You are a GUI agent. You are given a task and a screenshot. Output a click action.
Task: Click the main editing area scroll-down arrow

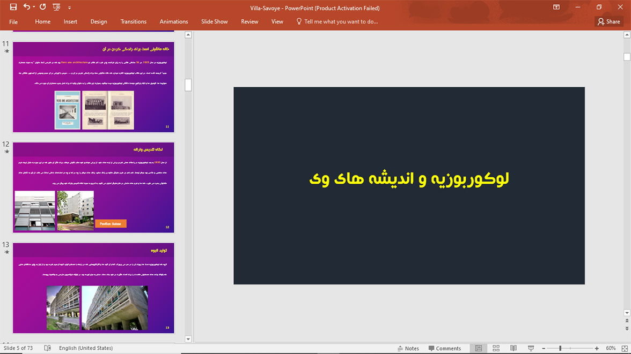pos(627,313)
